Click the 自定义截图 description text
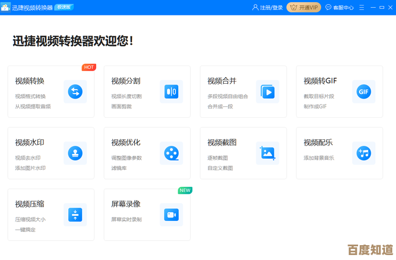This screenshot has width=396, height=260. pos(220,168)
